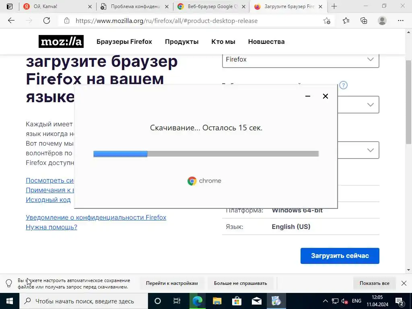Switch the ENG input language indicator

coord(356,301)
